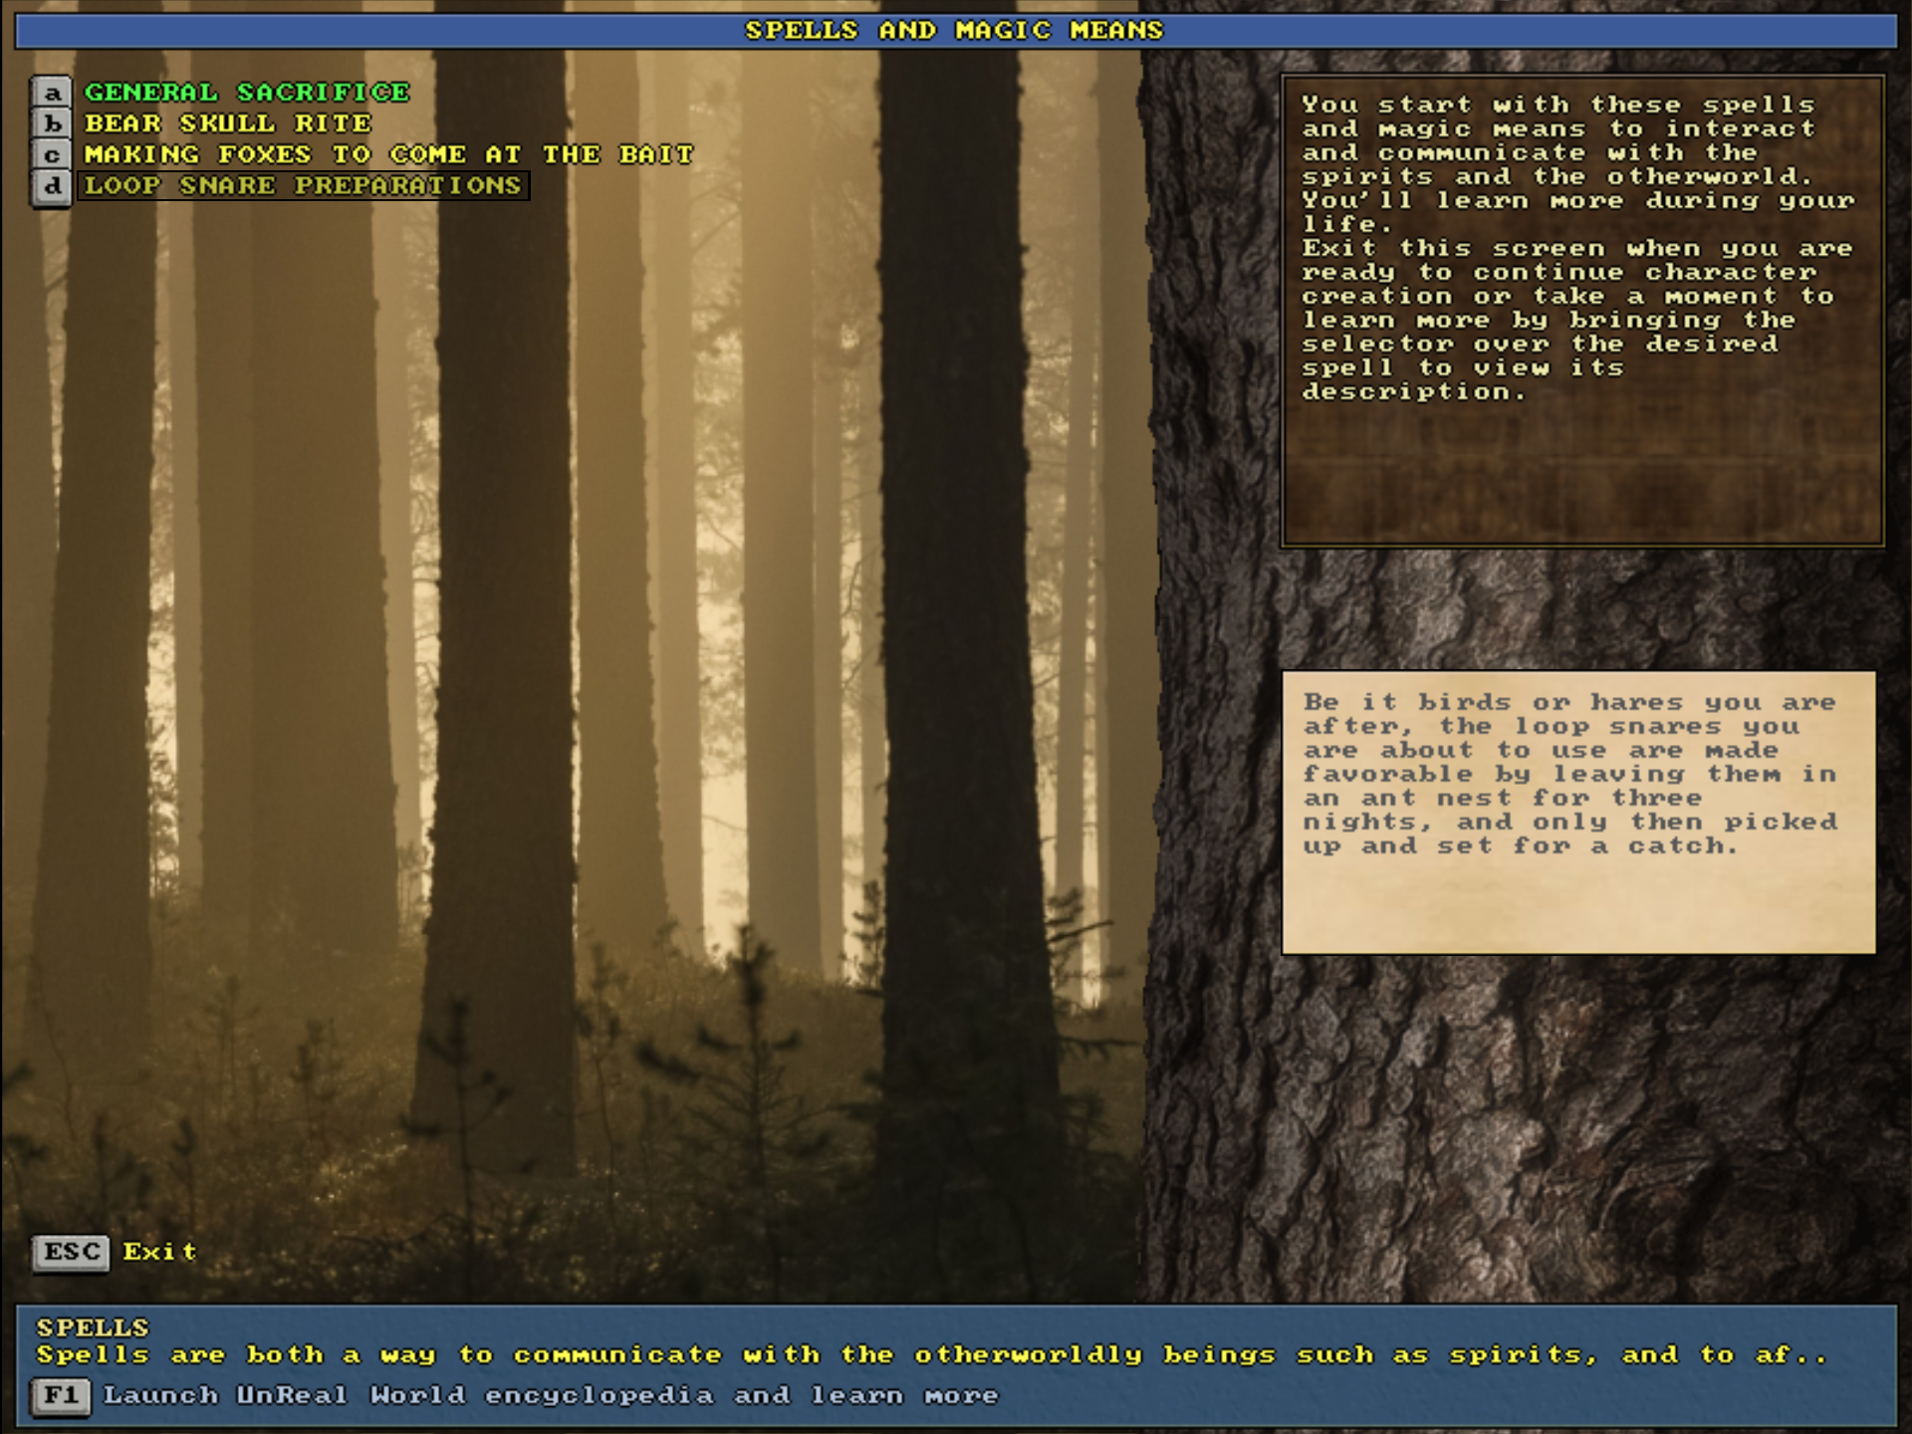1912x1434 pixels.
Task: Click the Exit label
Action: point(159,1252)
